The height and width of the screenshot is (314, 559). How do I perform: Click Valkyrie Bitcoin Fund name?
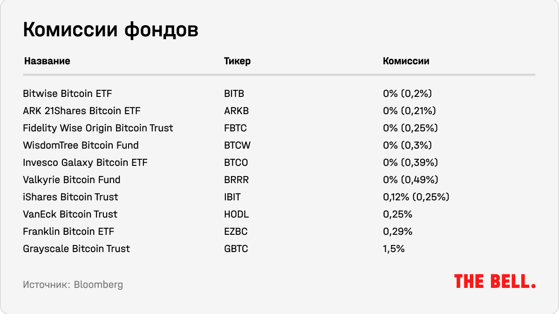(x=71, y=180)
